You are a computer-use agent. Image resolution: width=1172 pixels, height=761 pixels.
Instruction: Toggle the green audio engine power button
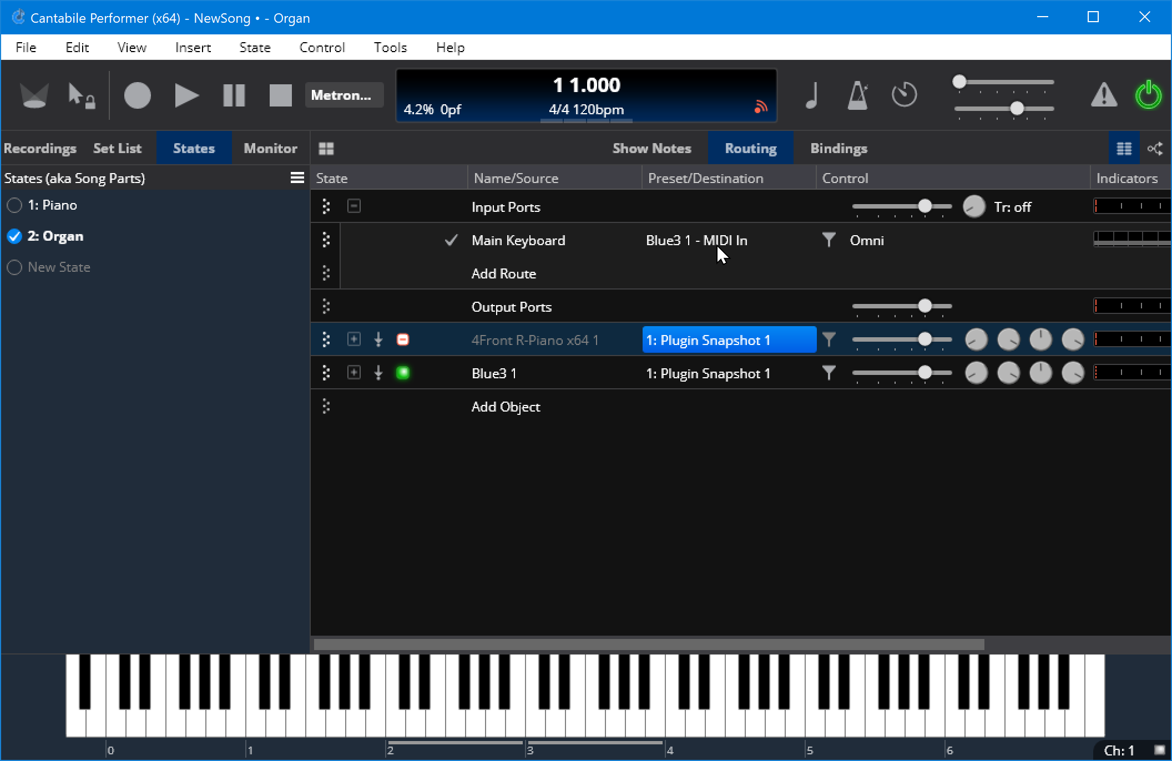pos(1148,95)
